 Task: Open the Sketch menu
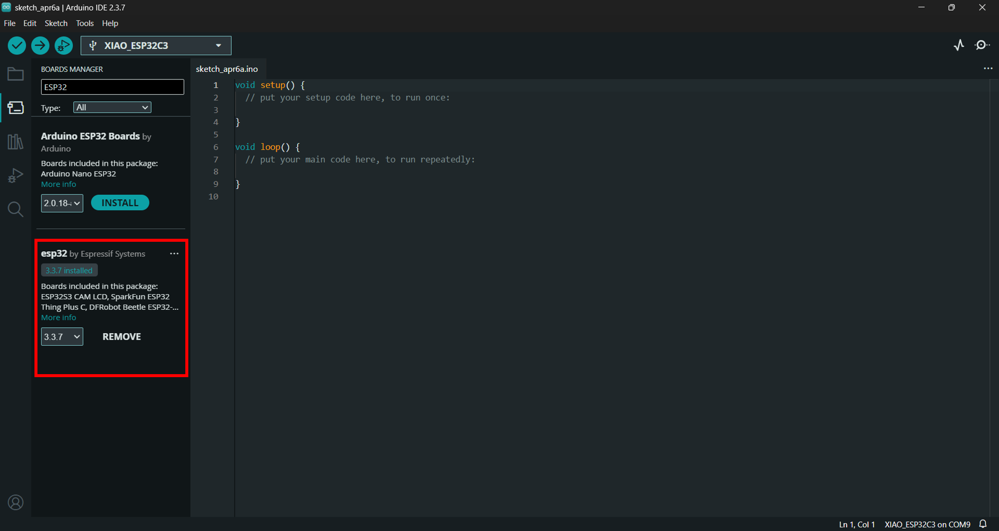tap(56, 23)
